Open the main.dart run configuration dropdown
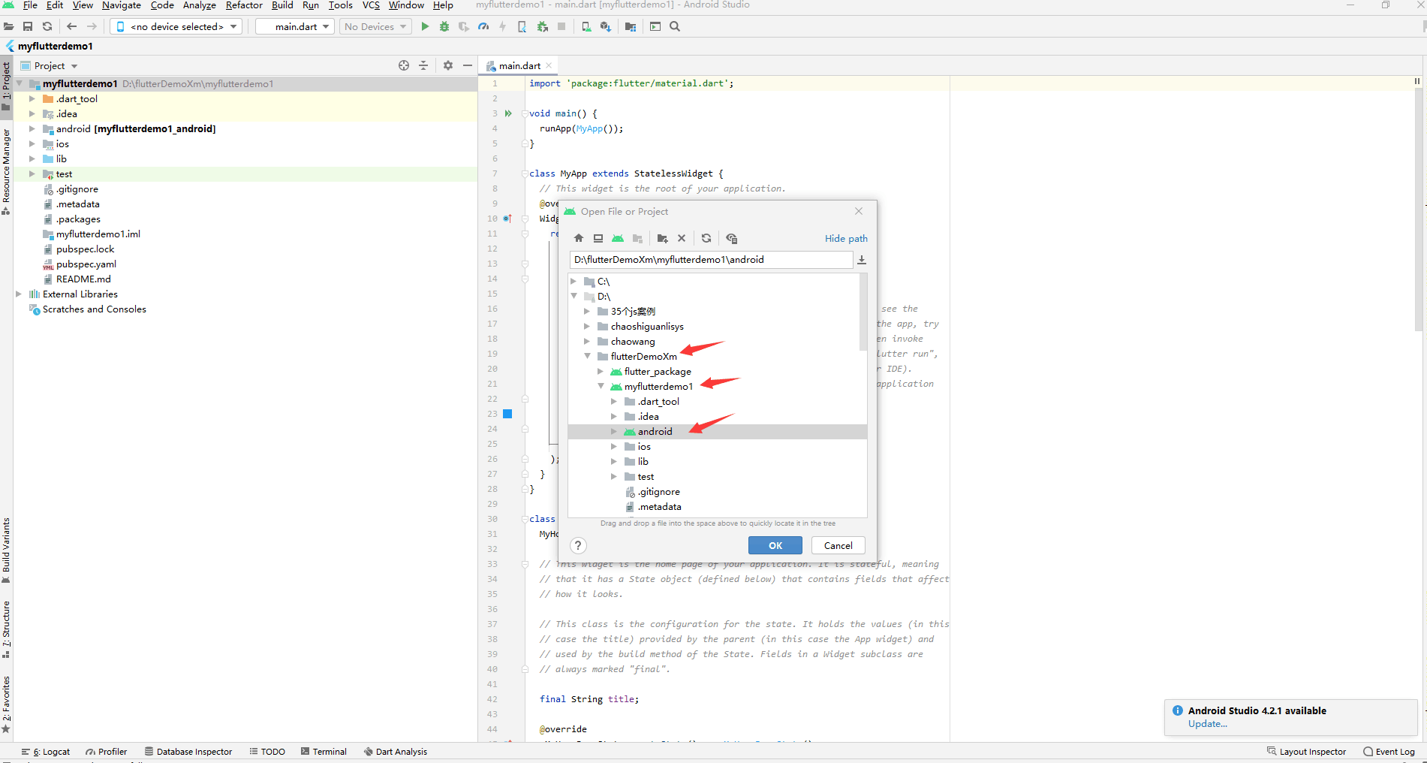This screenshot has width=1427, height=763. (295, 26)
